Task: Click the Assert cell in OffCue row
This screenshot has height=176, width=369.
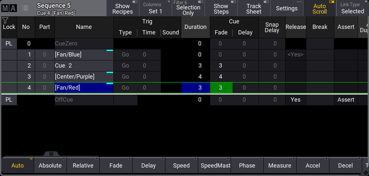Action: (346, 100)
